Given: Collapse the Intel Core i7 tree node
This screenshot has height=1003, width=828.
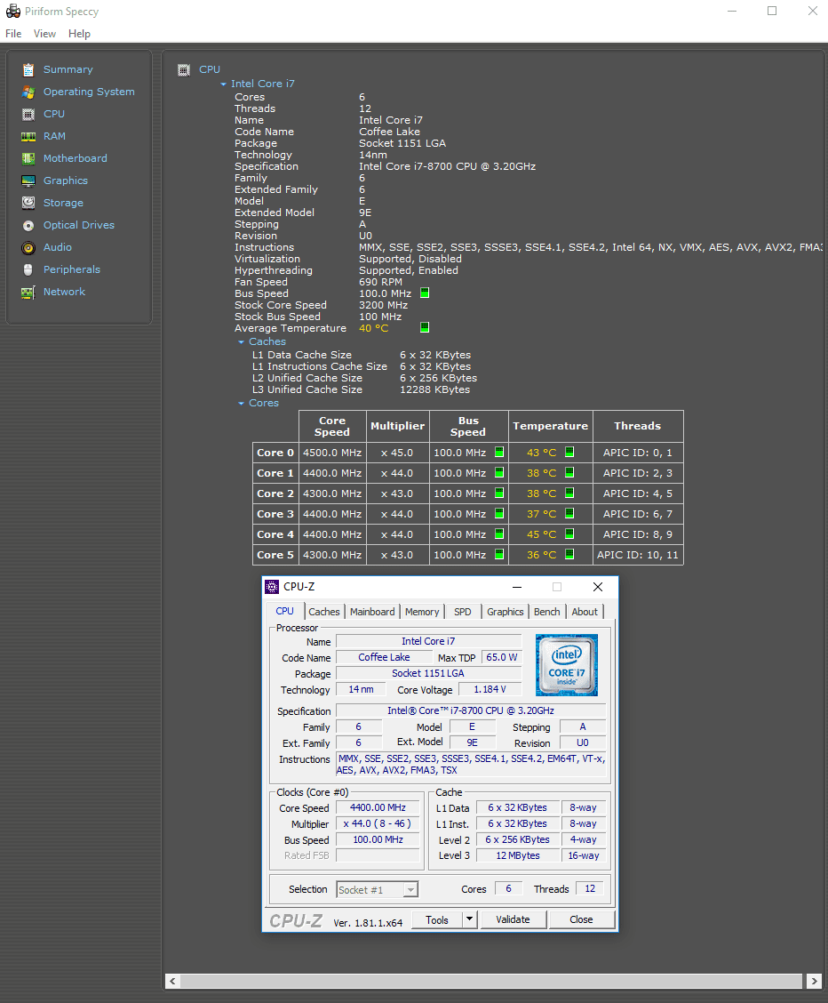Looking at the screenshot, I should (x=223, y=84).
